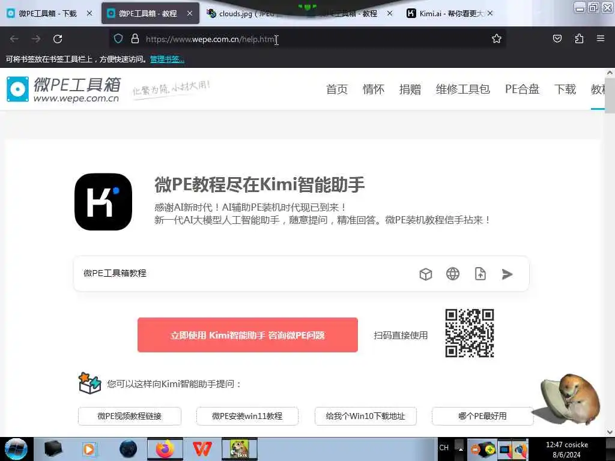The image size is (615, 461).
Task: Choose the 微PE视频教程链接 suggestion
Action: [130, 416]
